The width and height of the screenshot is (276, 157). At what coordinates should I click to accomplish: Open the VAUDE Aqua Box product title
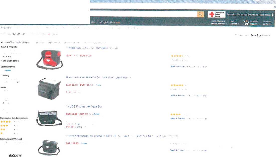point(84,107)
